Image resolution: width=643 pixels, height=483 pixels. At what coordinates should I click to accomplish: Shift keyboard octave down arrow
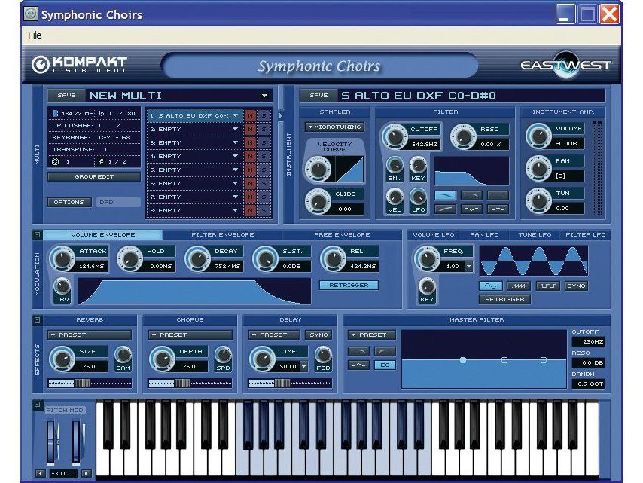40,473
